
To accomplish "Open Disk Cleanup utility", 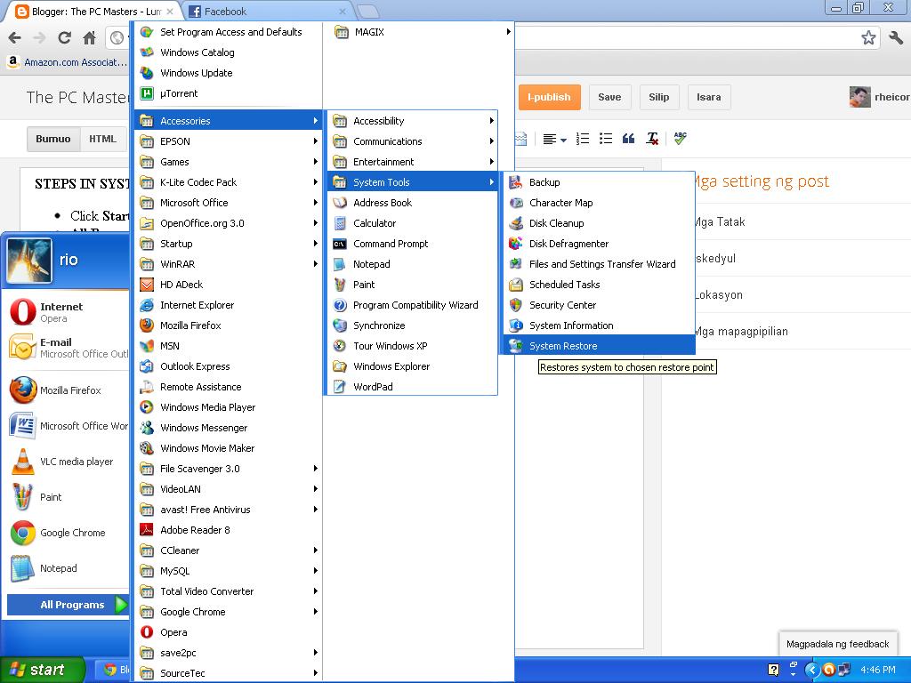I will click(x=599, y=223).
